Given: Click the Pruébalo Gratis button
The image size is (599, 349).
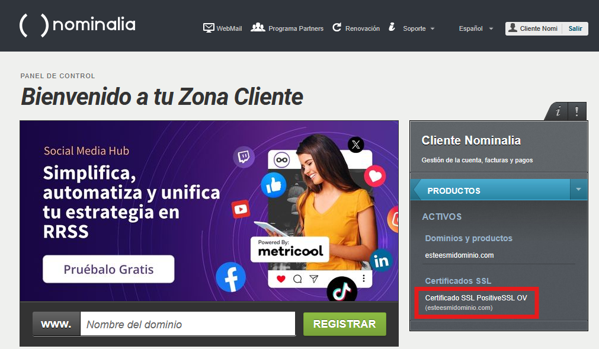Looking at the screenshot, I should point(108,269).
